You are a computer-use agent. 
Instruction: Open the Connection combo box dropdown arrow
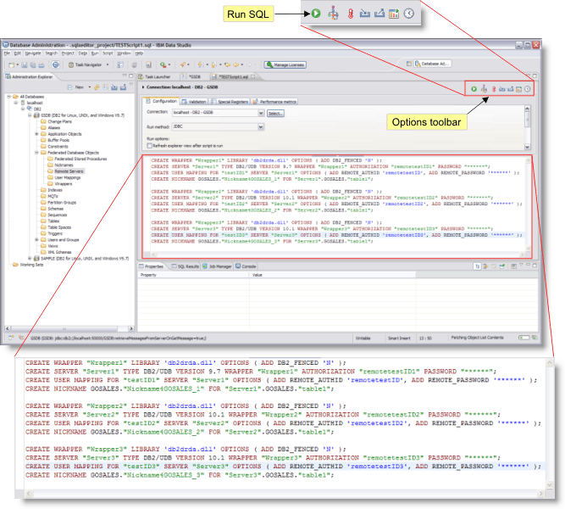click(x=261, y=113)
